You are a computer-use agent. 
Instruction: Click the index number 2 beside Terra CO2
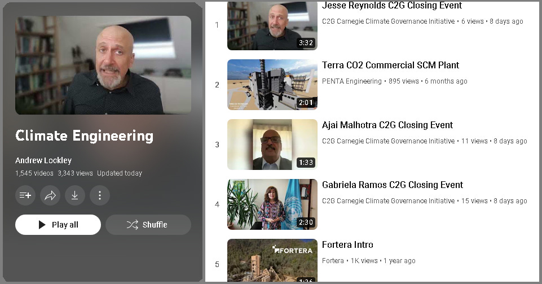[x=217, y=85]
